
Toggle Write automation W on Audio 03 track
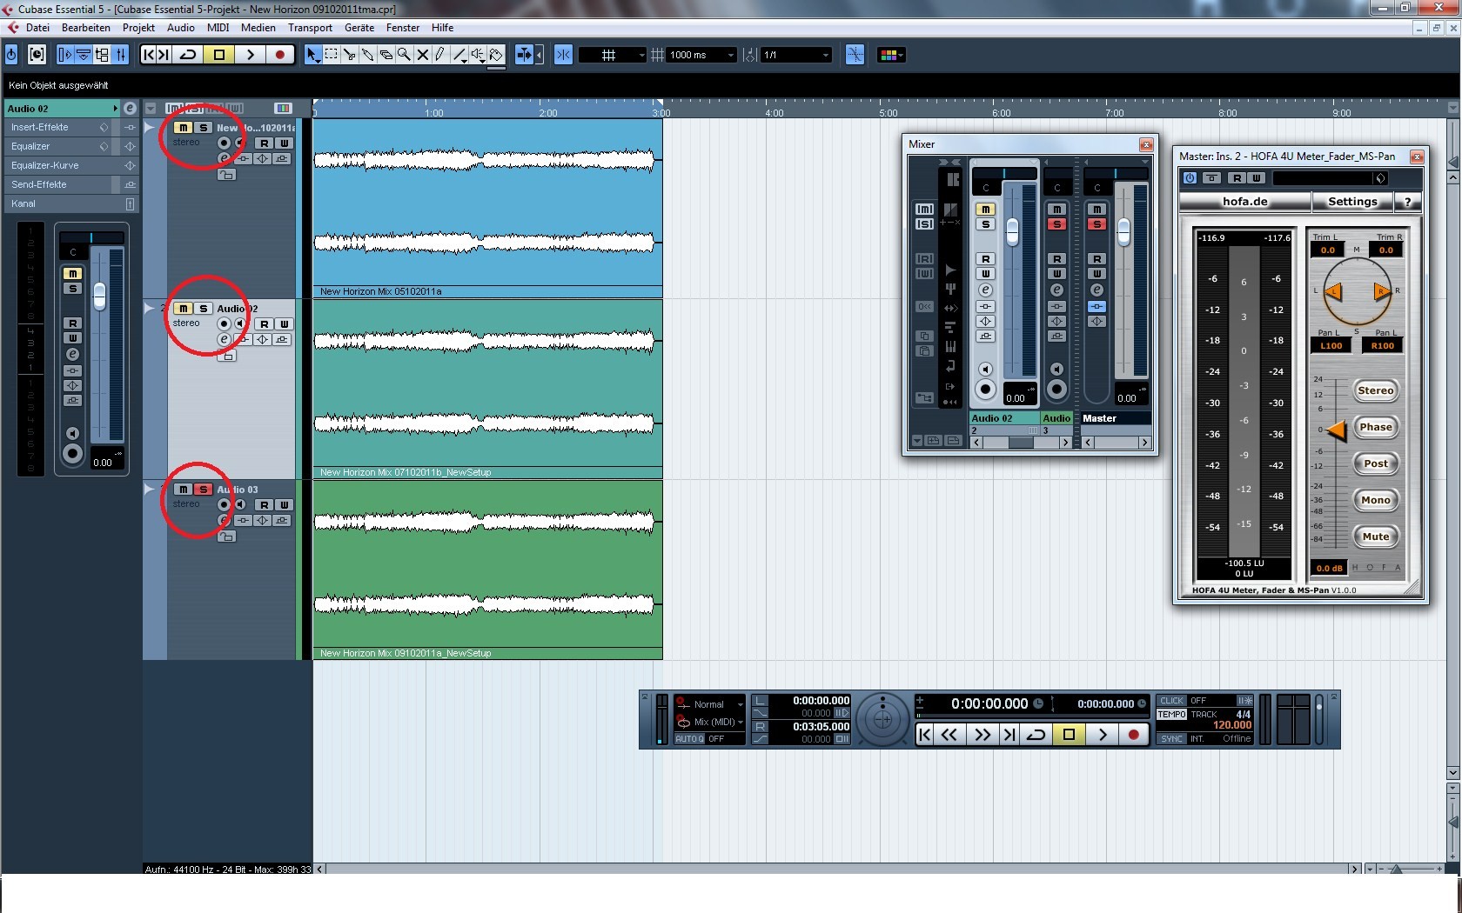tap(284, 505)
